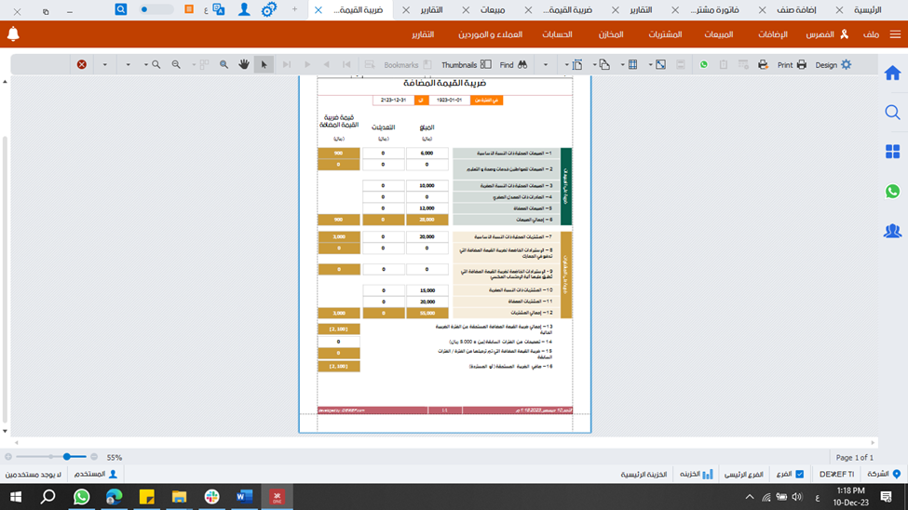Open WhatsApp icon in right sidebar
The width and height of the screenshot is (908, 510).
892,192
